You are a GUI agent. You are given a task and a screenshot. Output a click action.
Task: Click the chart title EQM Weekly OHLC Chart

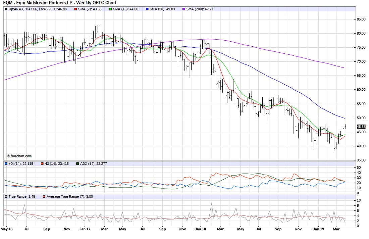pos(59,3)
